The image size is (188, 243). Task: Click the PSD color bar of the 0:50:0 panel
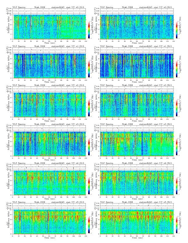point(177,30)
